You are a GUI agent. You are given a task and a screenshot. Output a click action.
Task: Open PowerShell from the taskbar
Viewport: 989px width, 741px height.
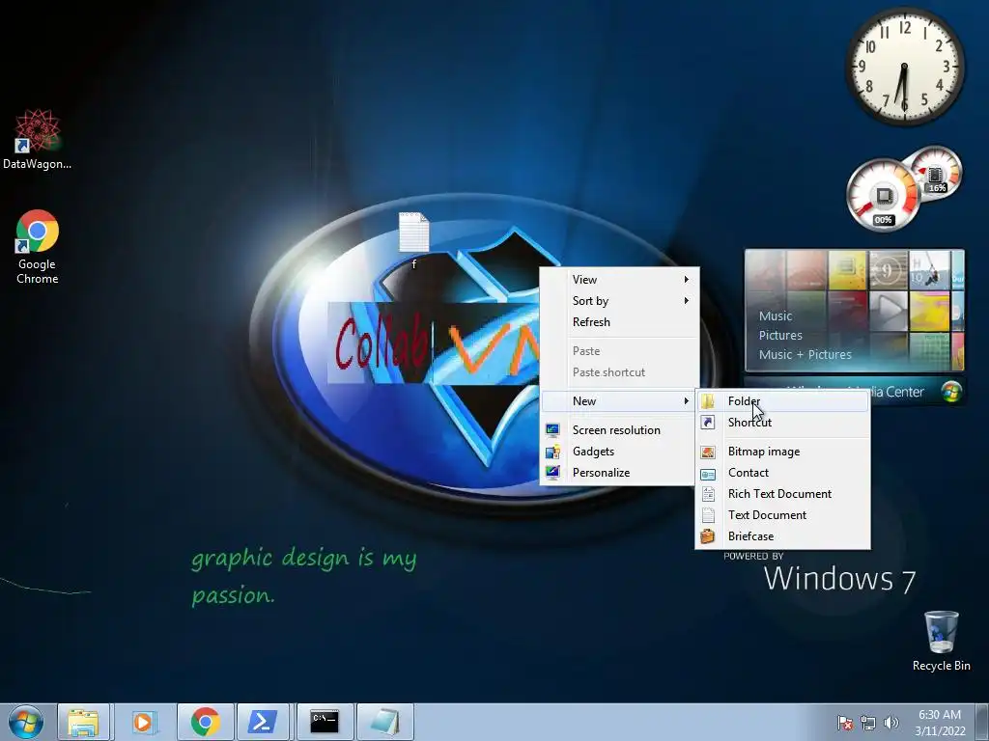[x=263, y=722]
